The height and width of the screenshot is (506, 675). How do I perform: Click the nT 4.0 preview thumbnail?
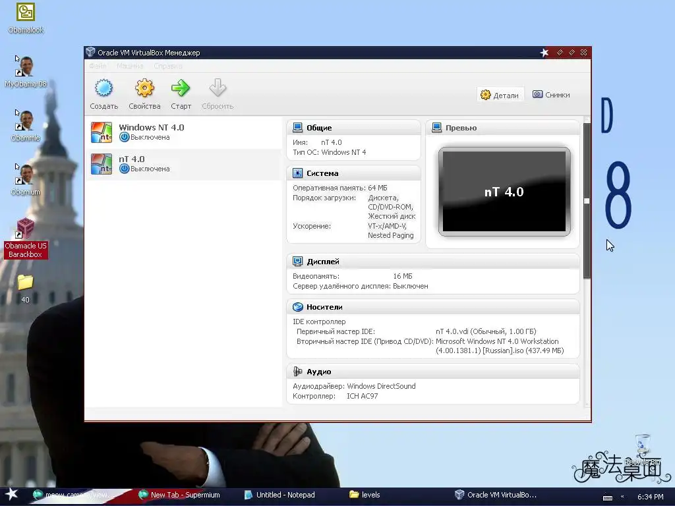point(504,192)
